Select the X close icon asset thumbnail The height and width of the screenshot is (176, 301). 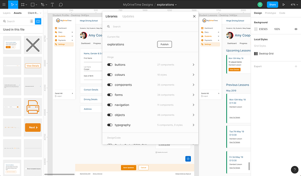click(33, 45)
